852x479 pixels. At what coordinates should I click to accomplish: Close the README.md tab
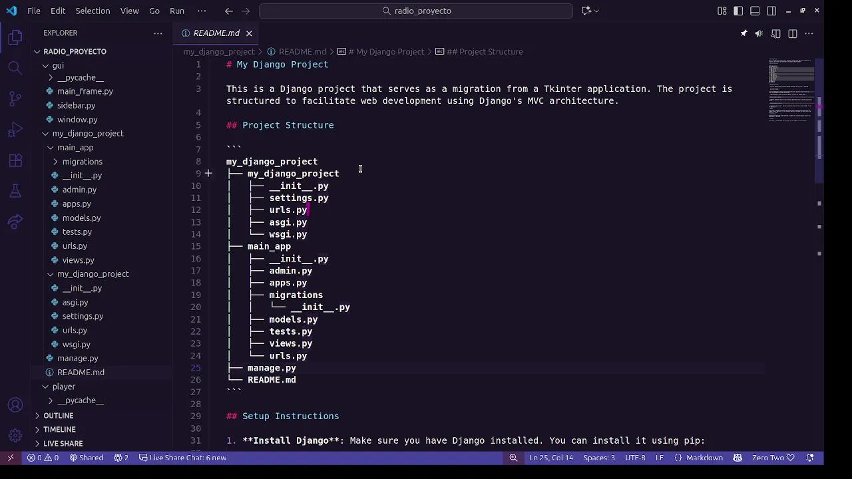249,33
